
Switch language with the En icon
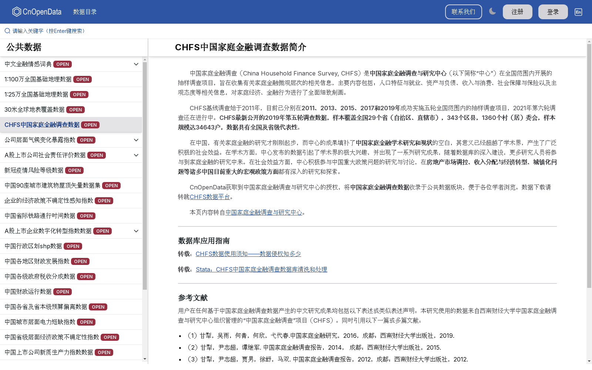578,12
